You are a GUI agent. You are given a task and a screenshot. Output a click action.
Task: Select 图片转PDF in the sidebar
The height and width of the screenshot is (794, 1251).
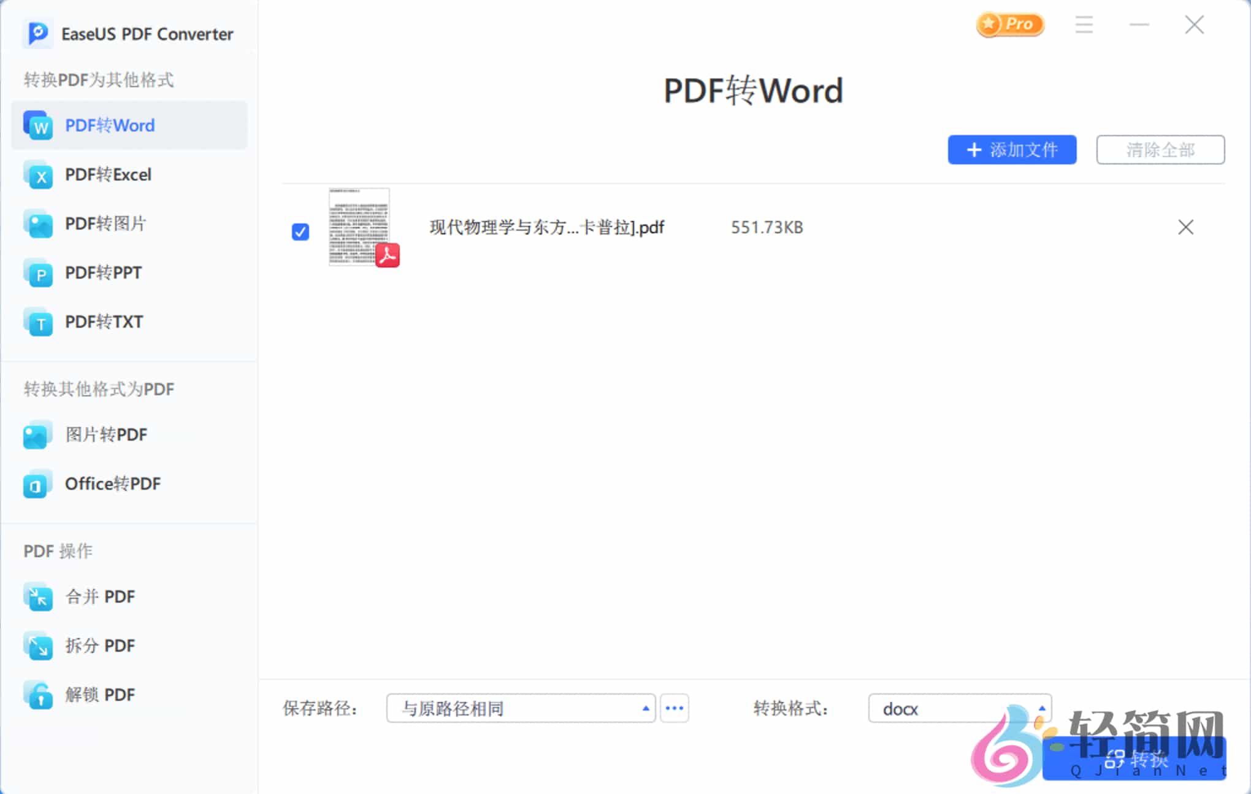(129, 435)
